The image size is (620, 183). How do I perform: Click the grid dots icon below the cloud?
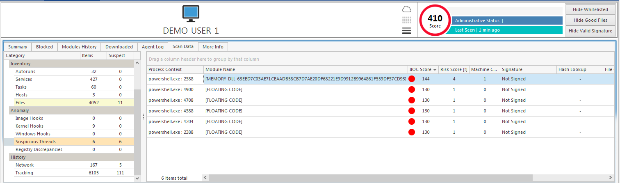(x=406, y=20)
